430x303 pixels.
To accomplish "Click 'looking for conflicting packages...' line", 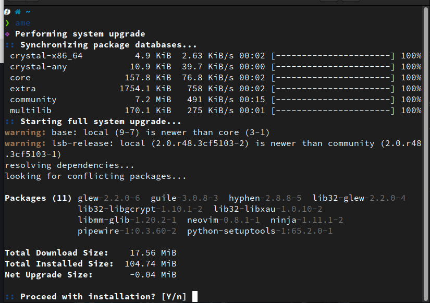I will [x=95, y=176].
